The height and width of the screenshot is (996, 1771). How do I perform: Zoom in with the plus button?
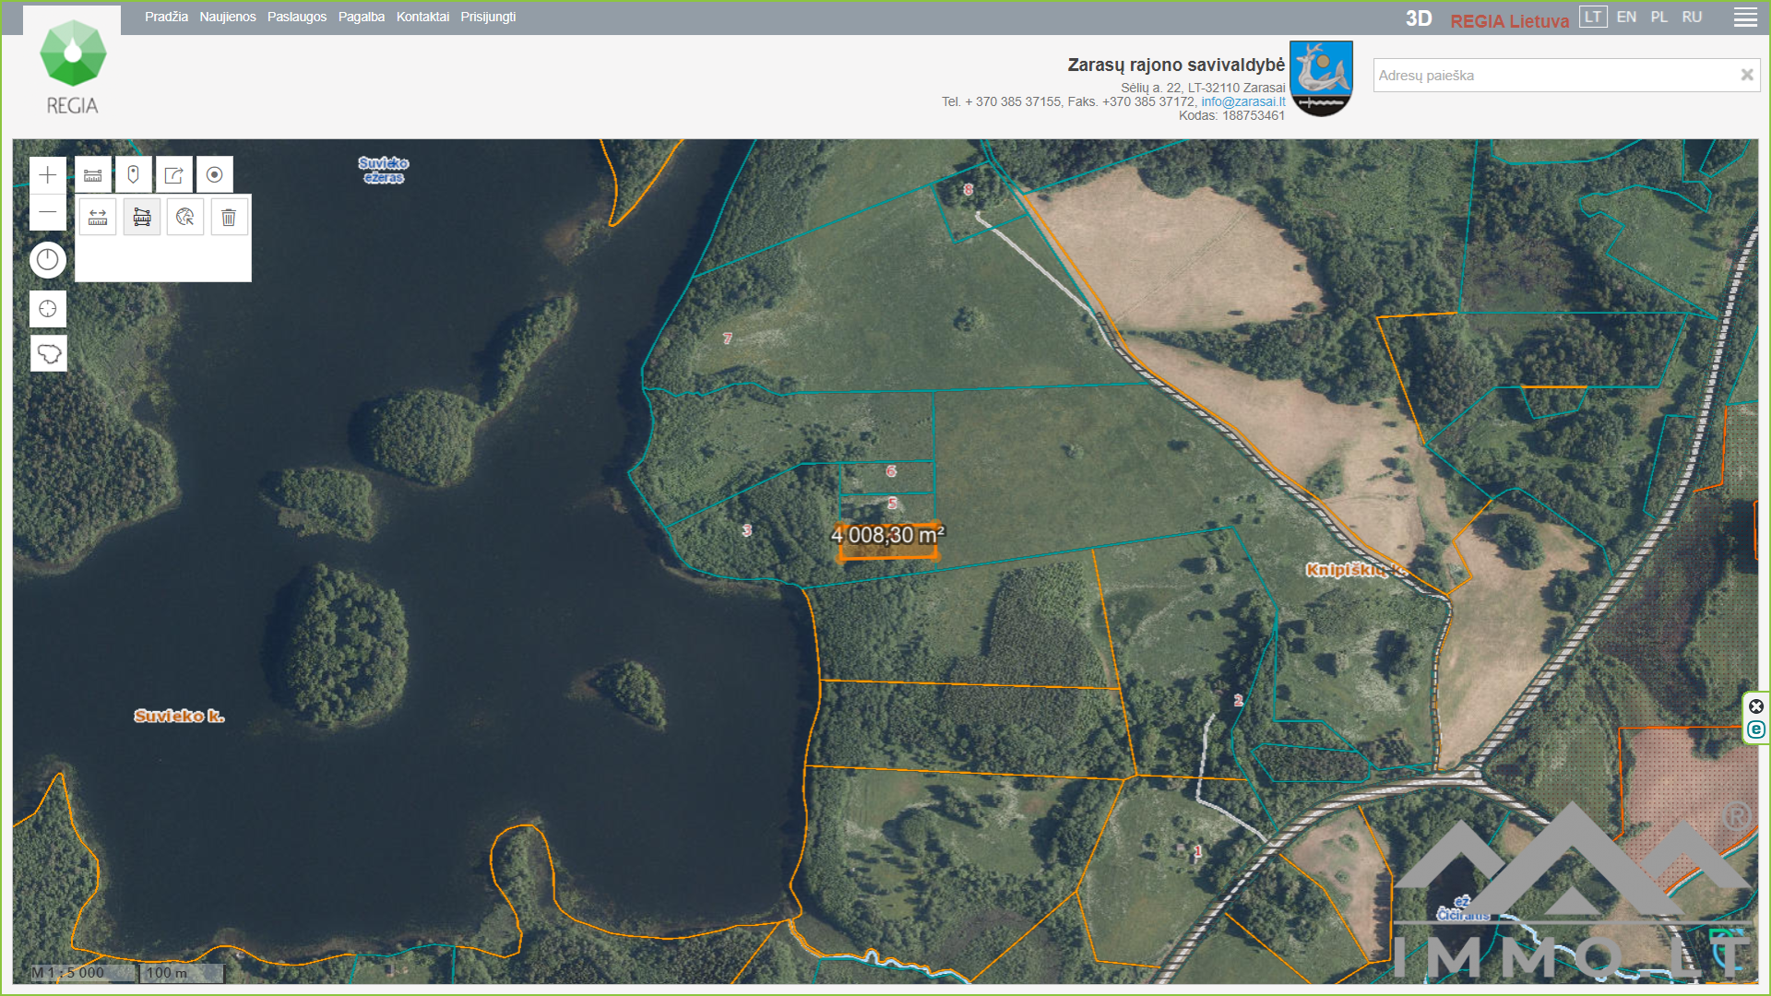tap(48, 175)
